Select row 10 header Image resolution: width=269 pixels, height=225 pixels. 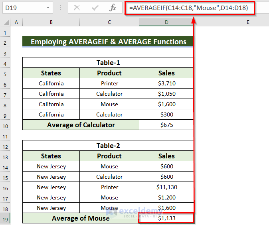(x=6, y=125)
